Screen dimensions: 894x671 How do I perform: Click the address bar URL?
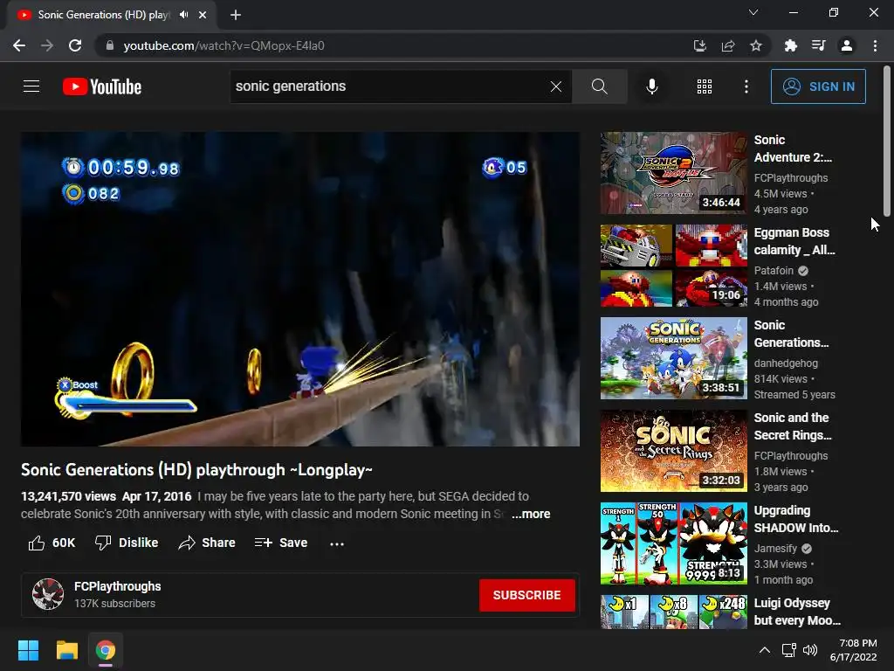pos(224,45)
